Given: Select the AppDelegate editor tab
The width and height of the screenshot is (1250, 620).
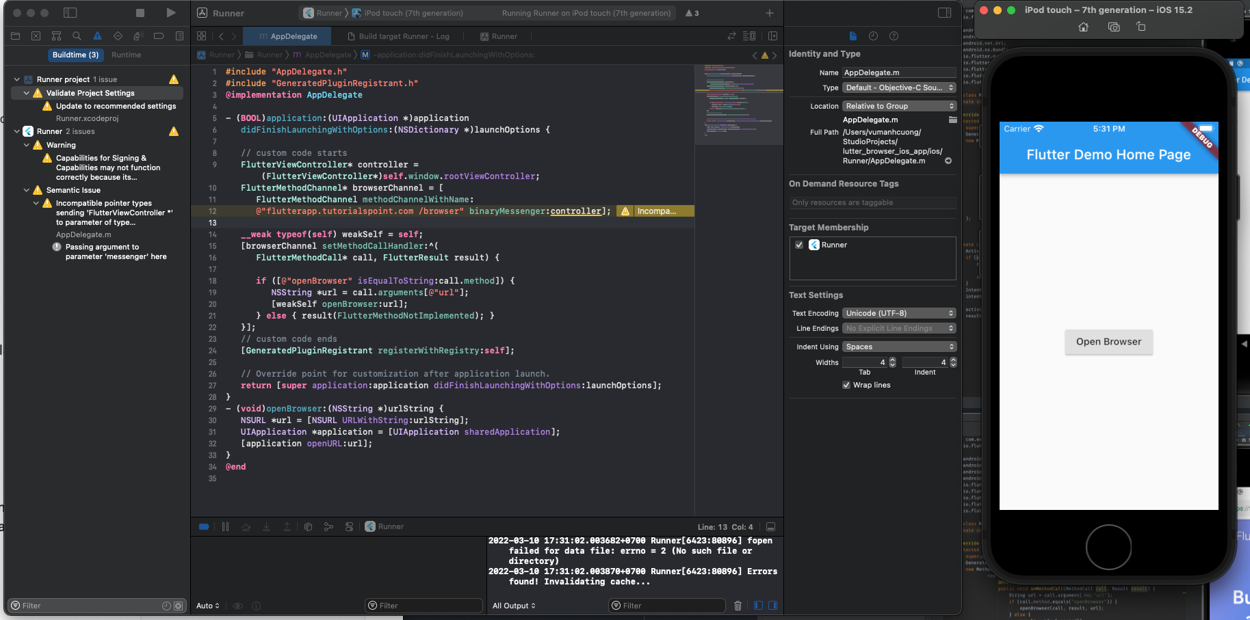Looking at the screenshot, I should (x=288, y=36).
